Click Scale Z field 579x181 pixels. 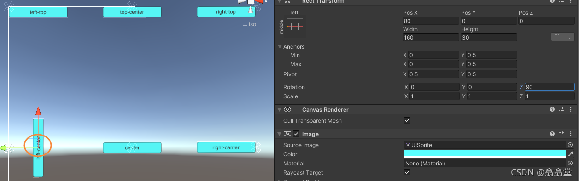(x=550, y=96)
